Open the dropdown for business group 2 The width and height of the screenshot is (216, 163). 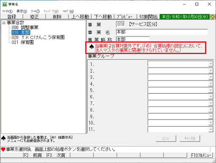pos(211,71)
